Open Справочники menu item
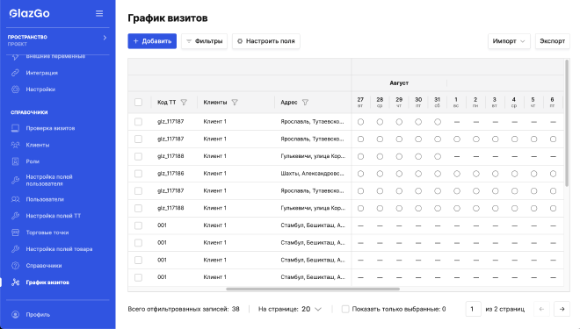Screen dimensions: 580x329 pyautogui.click(x=44, y=266)
